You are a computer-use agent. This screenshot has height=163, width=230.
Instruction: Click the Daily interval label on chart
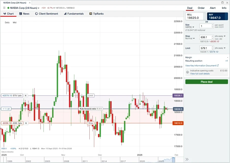click(7, 22)
